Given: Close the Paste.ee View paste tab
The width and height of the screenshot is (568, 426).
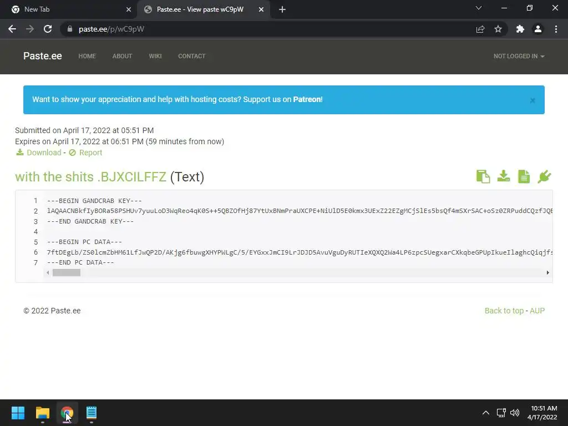Looking at the screenshot, I should pos(261,9).
